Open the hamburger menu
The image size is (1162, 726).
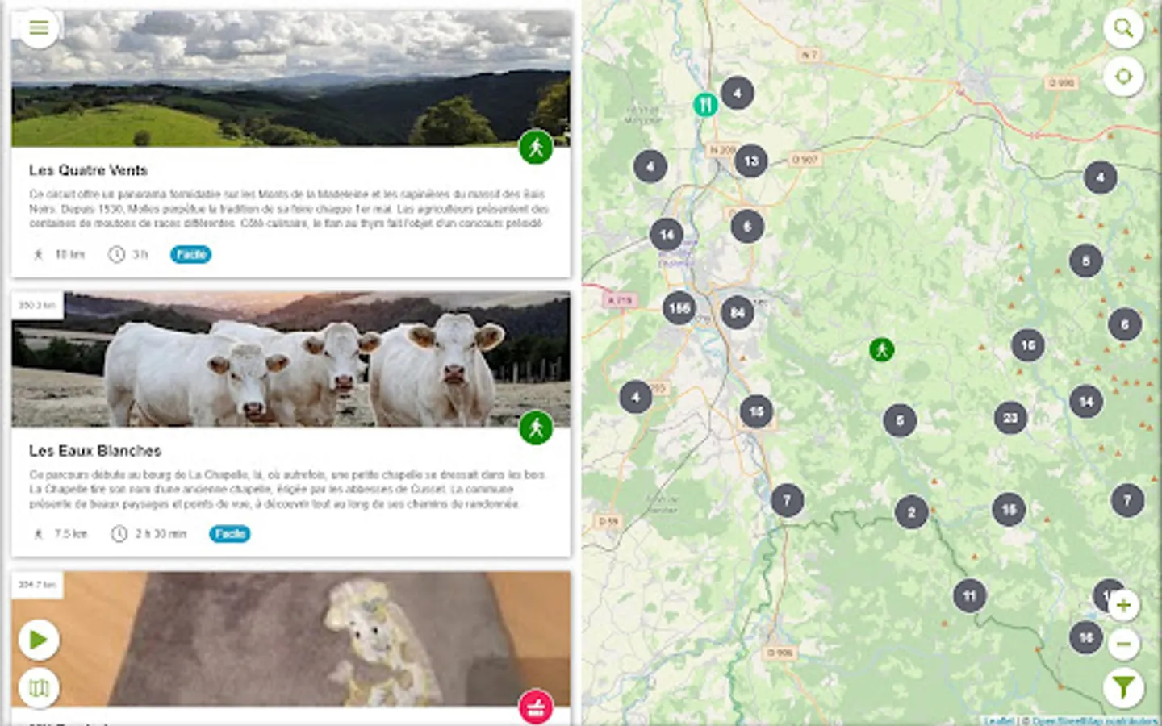click(x=38, y=28)
